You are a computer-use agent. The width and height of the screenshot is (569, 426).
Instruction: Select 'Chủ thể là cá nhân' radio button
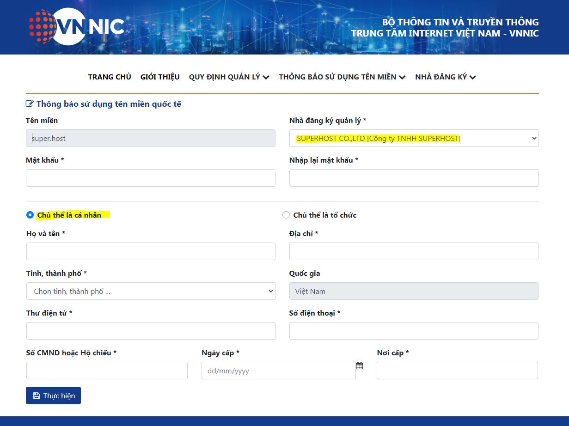point(30,215)
